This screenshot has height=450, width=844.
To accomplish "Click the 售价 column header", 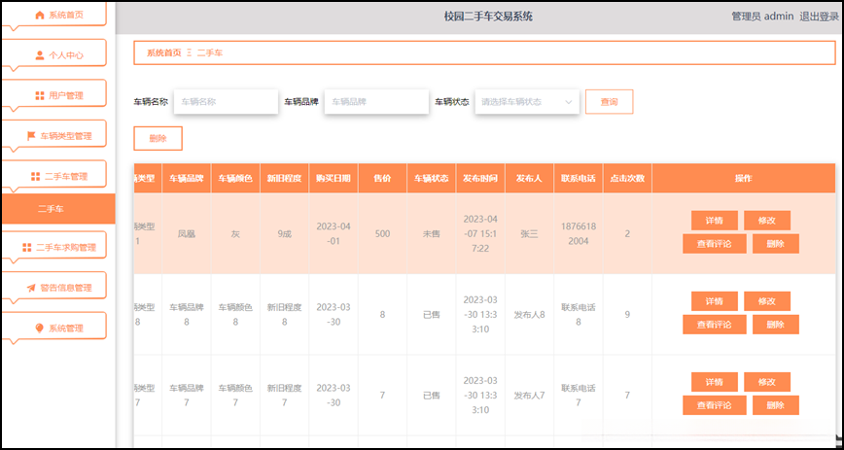I will click(382, 178).
